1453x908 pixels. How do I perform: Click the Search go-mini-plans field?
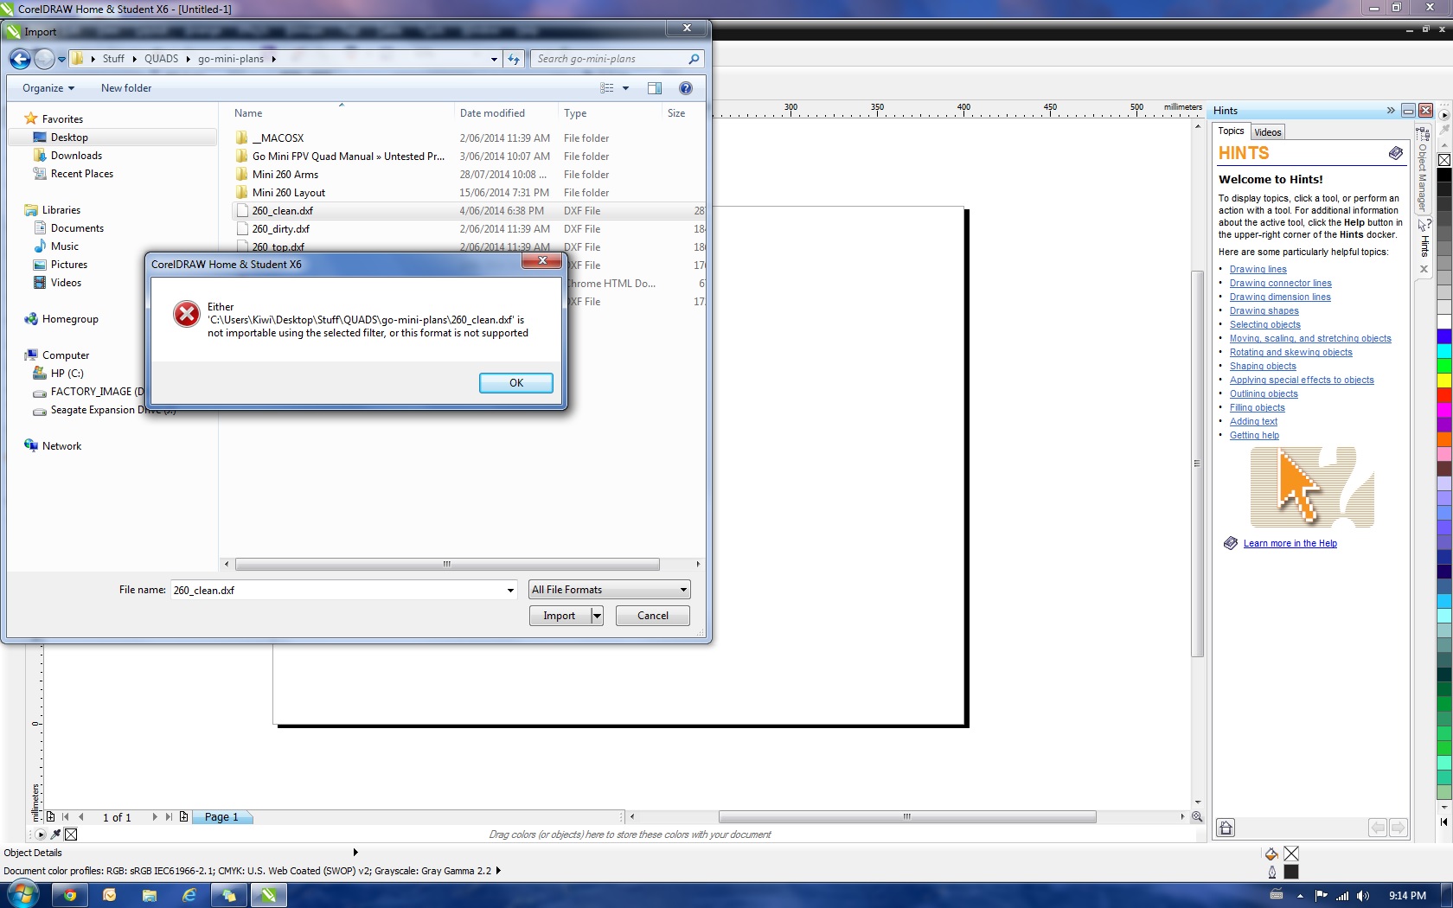(610, 59)
